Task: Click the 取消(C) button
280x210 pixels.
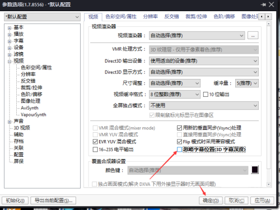Action: (x=236, y=200)
